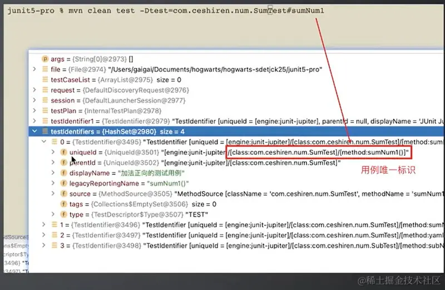Click the element icon beside index 1
Screen dimensions: 445x290
tap(54, 224)
